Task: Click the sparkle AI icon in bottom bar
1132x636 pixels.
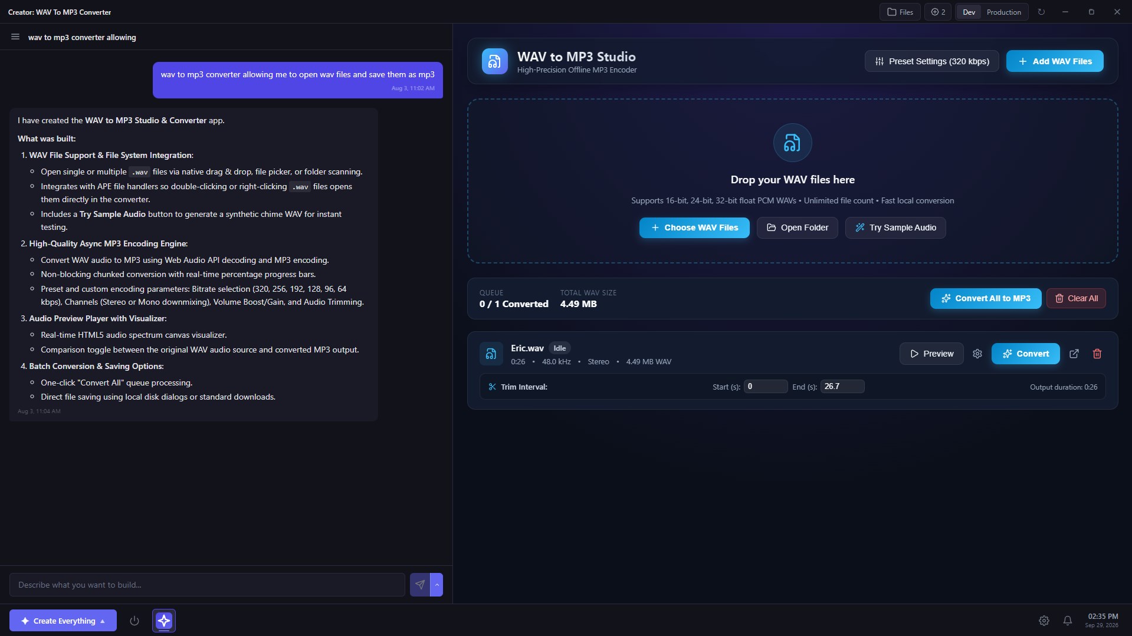Action: 164,621
